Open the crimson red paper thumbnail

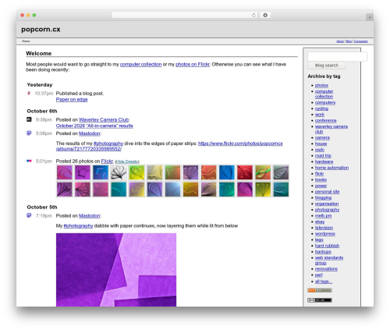(245, 172)
